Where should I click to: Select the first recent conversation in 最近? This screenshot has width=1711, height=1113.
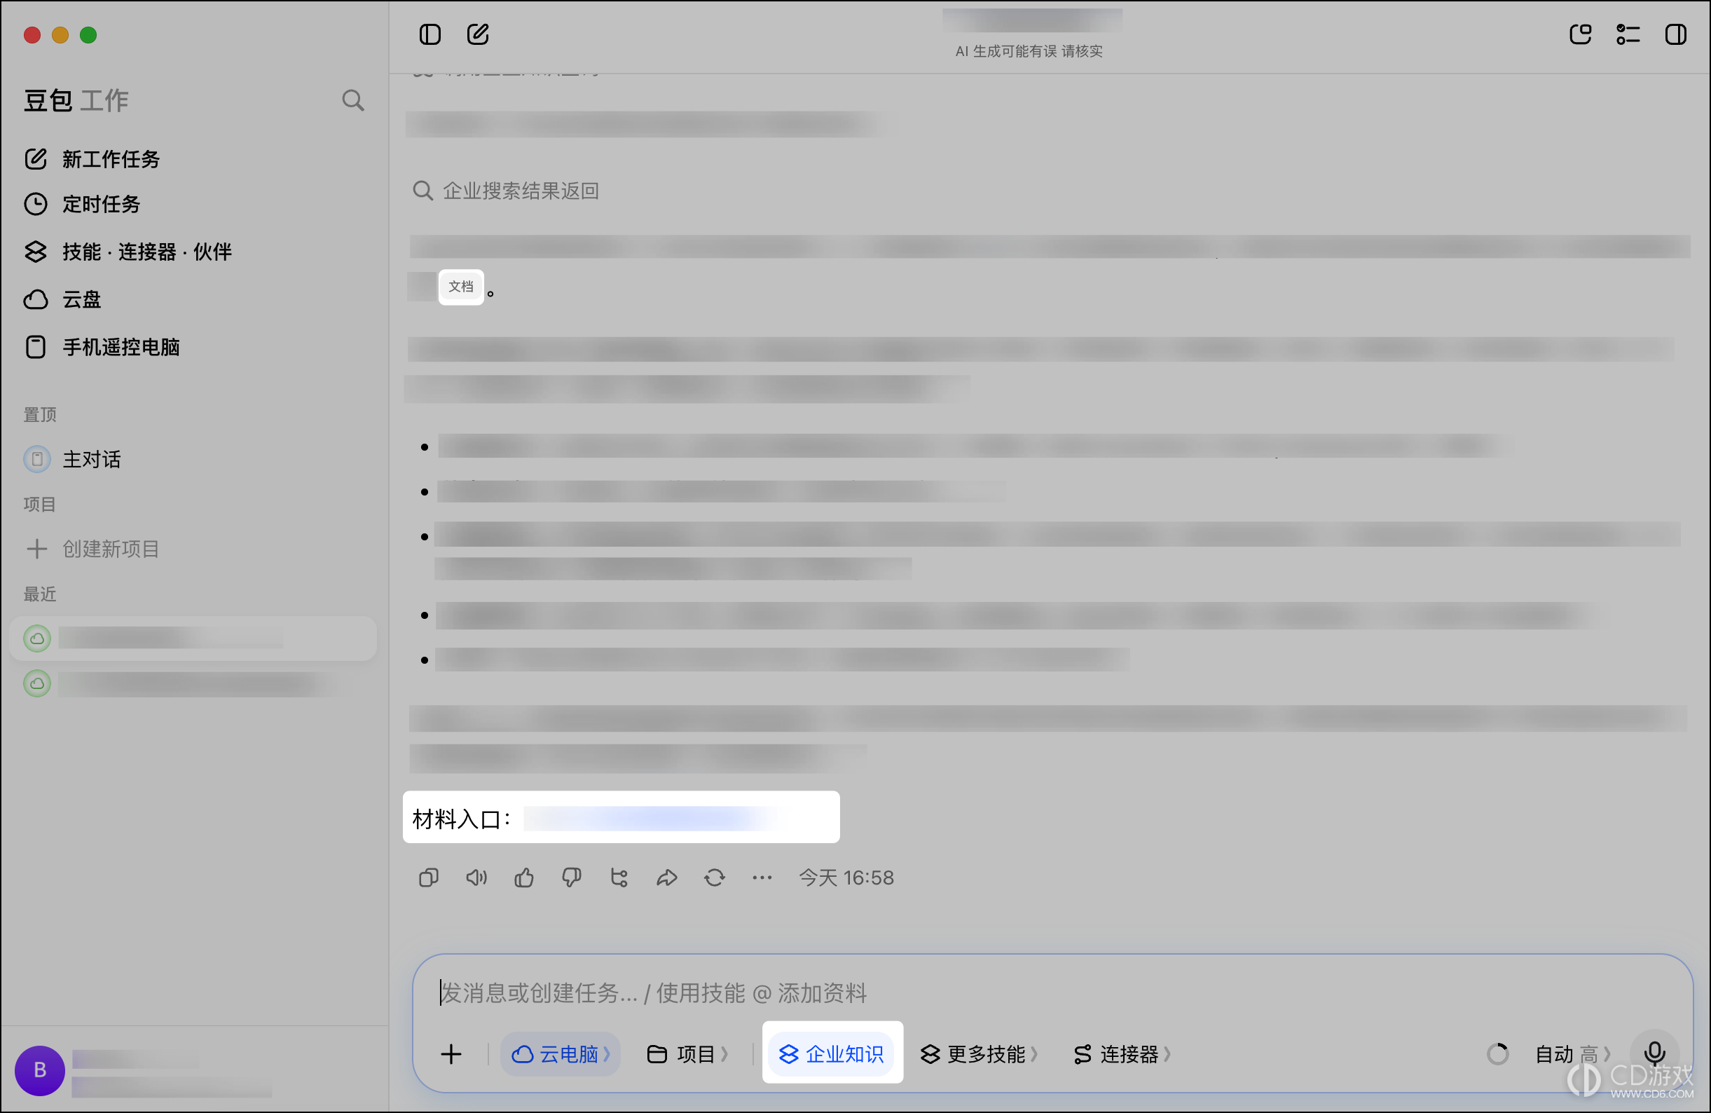coord(193,639)
